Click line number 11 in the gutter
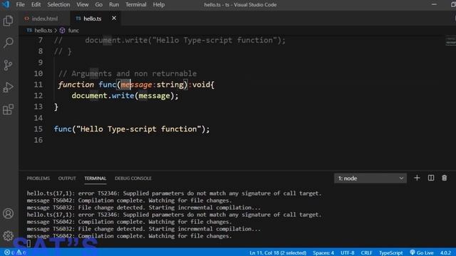This screenshot has width=456, height=256. (38, 85)
